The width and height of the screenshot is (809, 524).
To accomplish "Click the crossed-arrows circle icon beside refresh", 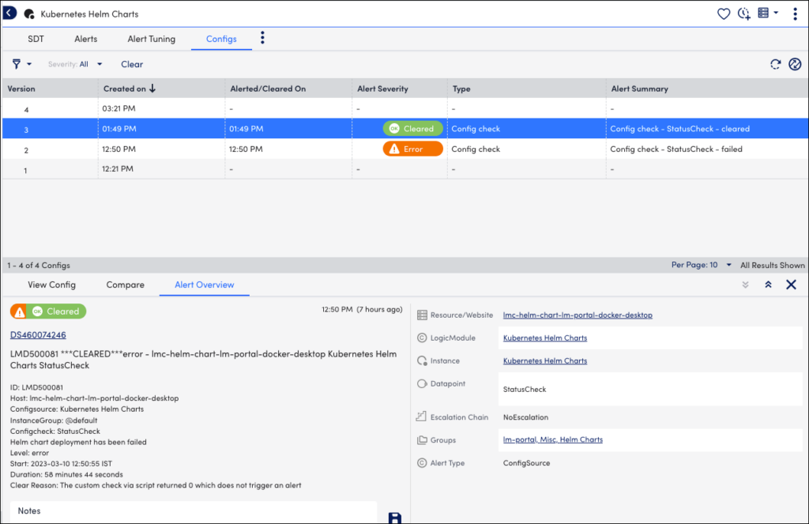I will (795, 64).
